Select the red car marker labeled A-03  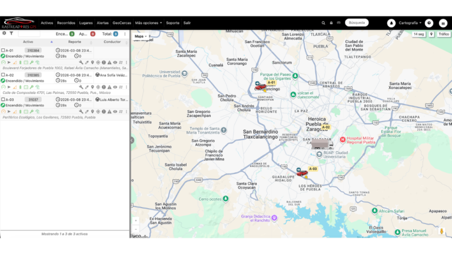[x=302, y=173]
